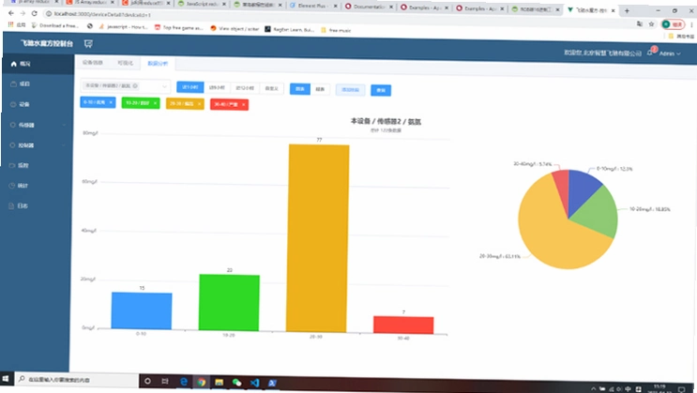Open the 'Top free game' bookmark
This screenshot has width=697, height=393.
[178, 27]
